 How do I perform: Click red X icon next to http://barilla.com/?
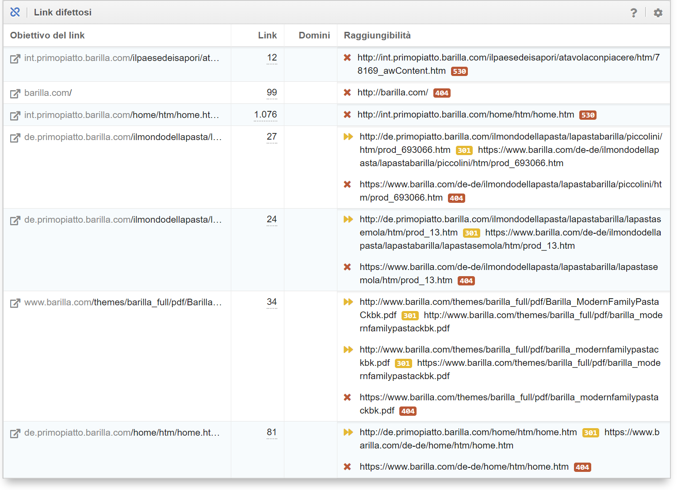(x=348, y=92)
